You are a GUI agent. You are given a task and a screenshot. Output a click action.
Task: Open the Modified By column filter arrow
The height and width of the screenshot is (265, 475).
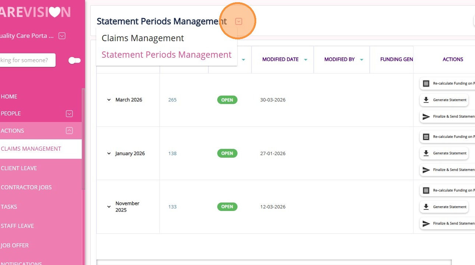[x=362, y=60]
